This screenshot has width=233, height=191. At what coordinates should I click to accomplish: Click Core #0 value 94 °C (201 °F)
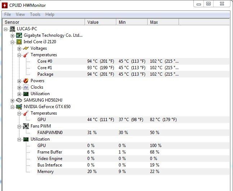point(100,61)
